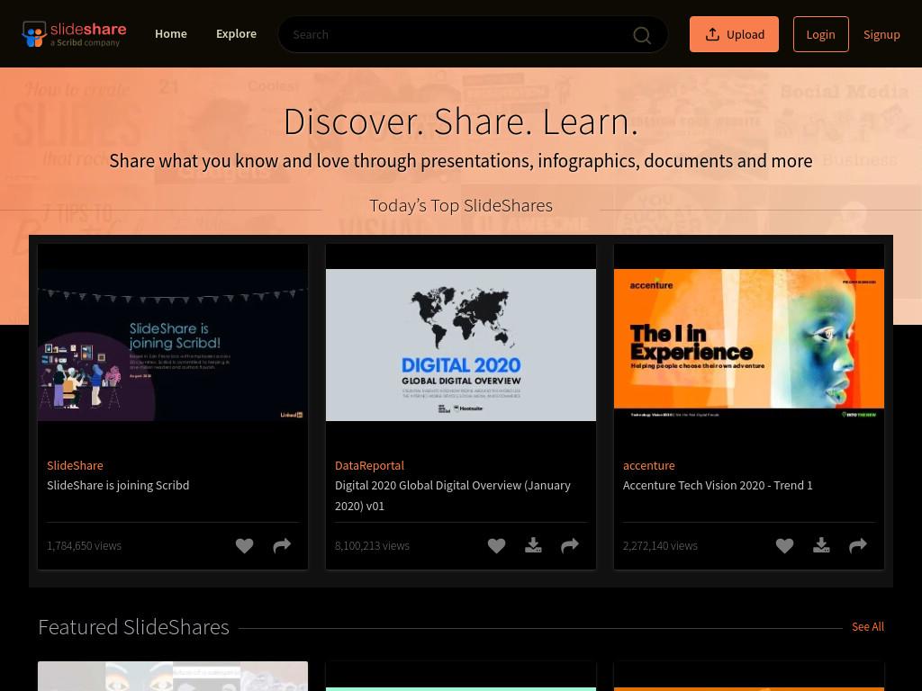
Task: Share the Accenture Tech Vision 2020 card
Action: [x=858, y=546]
